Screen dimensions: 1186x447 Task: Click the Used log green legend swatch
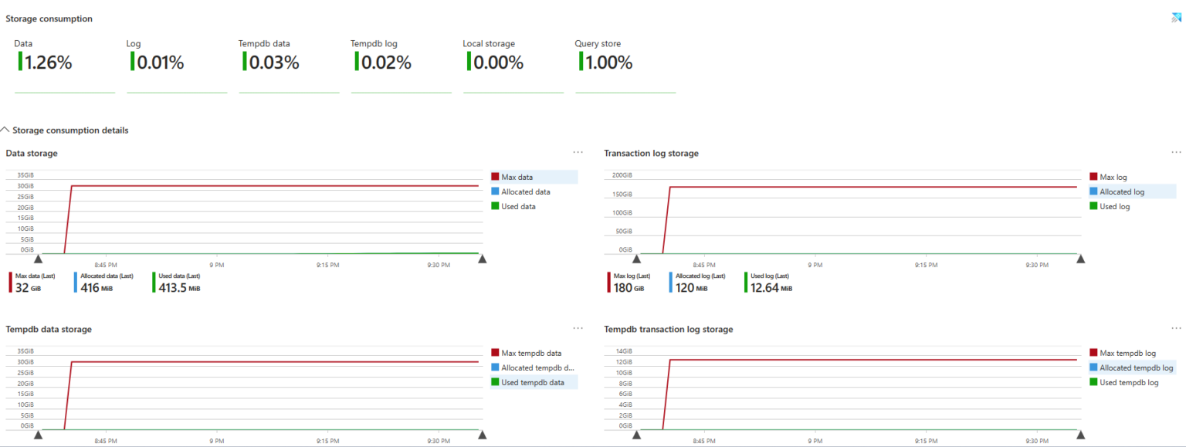[x=1093, y=206]
